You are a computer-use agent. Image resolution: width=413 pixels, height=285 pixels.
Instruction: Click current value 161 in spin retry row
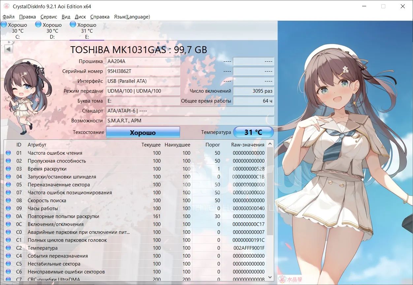point(157,216)
